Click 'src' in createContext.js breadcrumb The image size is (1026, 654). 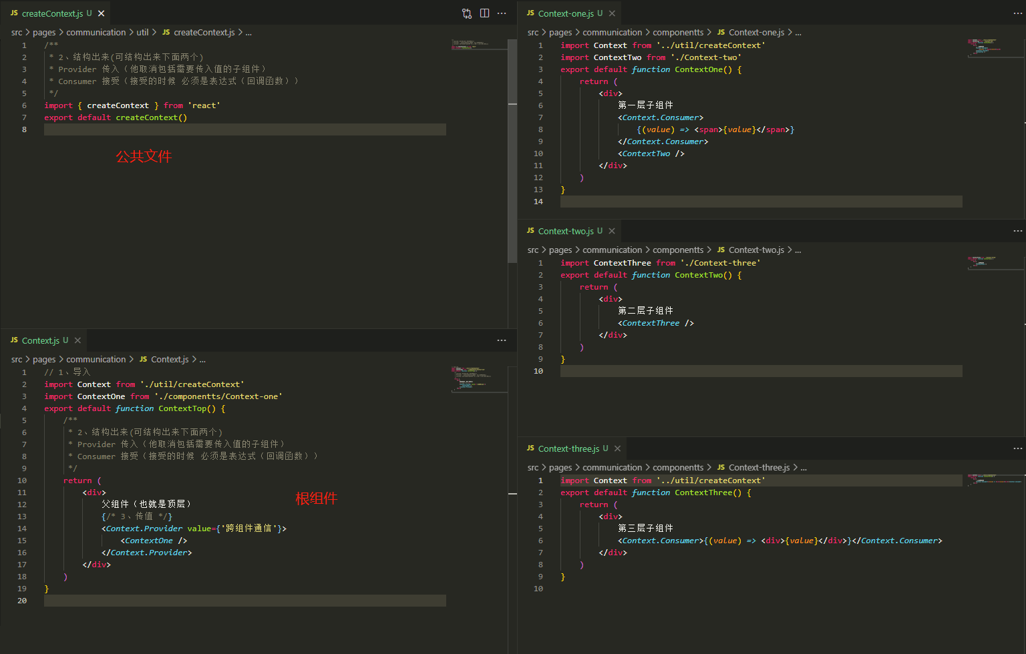click(x=17, y=32)
